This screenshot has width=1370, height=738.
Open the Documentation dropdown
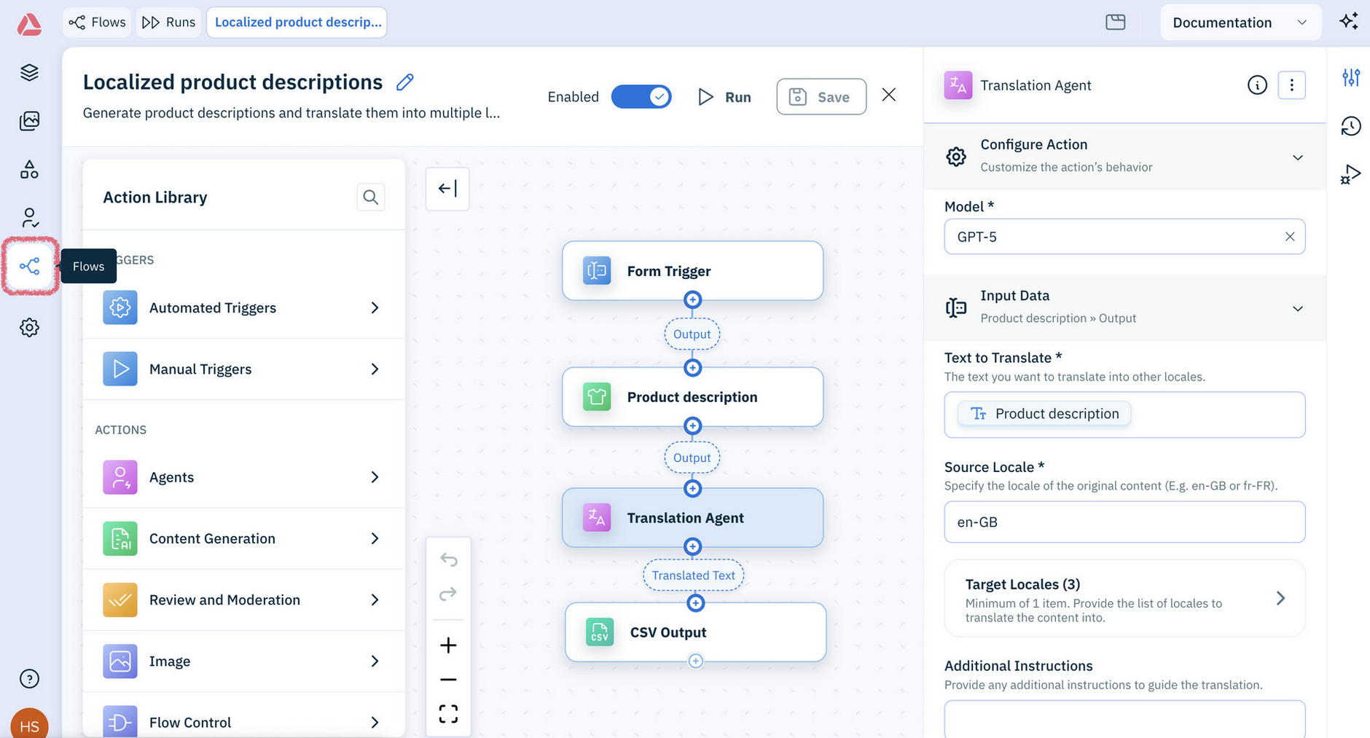(1240, 23)
